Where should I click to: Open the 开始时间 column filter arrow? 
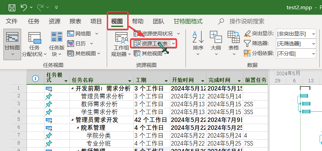coord(203,81)
